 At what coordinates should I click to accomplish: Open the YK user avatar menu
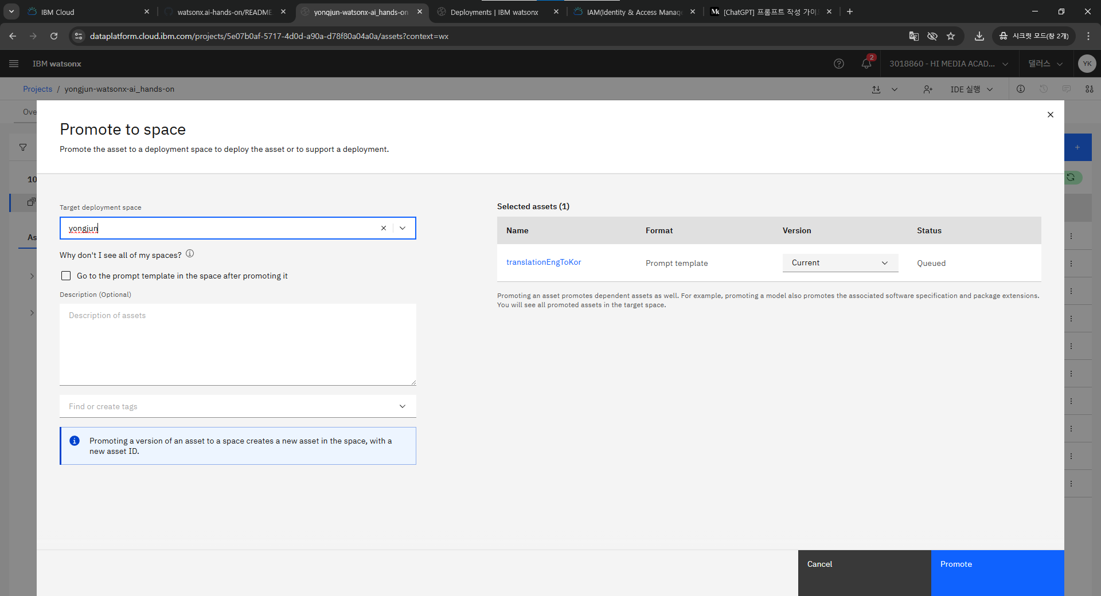(1087, 64)
